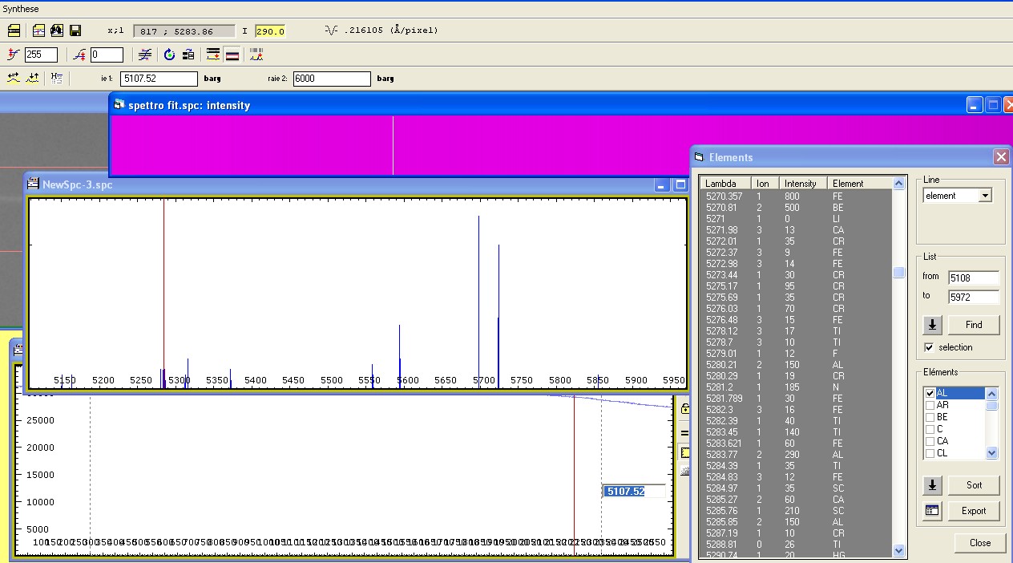
Task: Select the line row with lambda 5283.77
Action: [796, 455]
